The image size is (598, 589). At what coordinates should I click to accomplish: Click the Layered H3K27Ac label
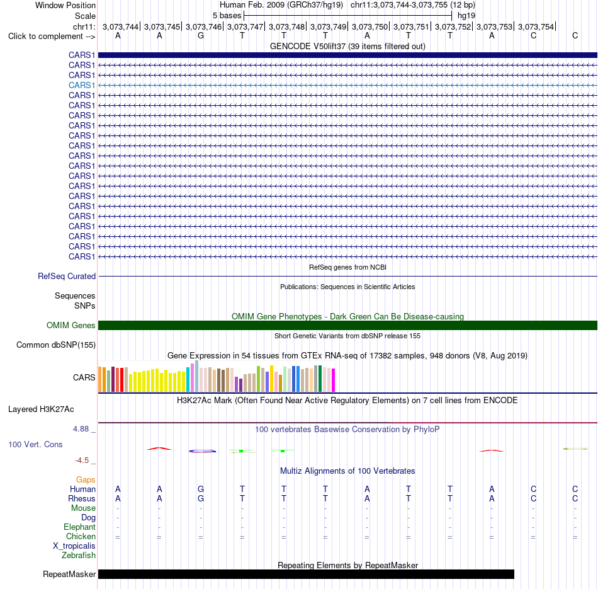pyautogui.click(x=41, y=409)
